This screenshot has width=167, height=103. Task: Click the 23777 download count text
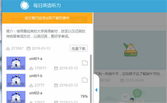(40, 85)
